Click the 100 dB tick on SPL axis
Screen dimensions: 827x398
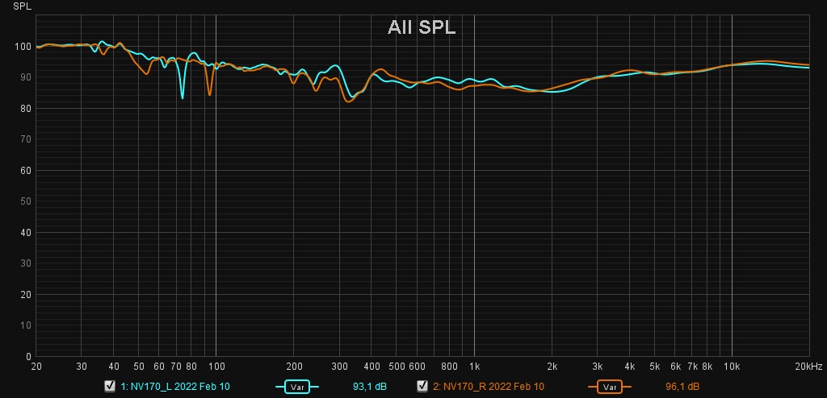[22, 46]
